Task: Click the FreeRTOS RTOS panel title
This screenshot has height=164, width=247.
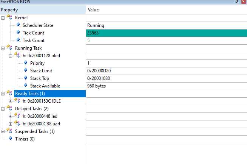Action: [15, 2]
